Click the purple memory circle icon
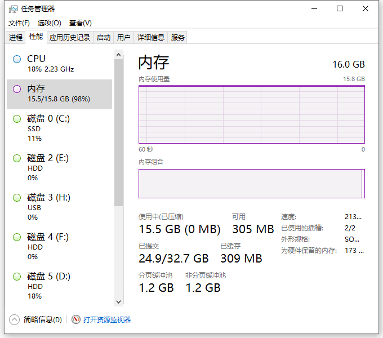 coord(17,89)
